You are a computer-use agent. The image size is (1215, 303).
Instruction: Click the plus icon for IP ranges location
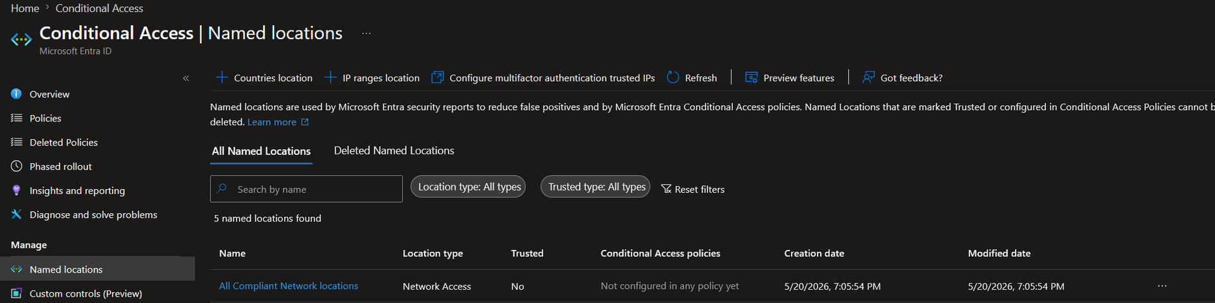[330, 77]
